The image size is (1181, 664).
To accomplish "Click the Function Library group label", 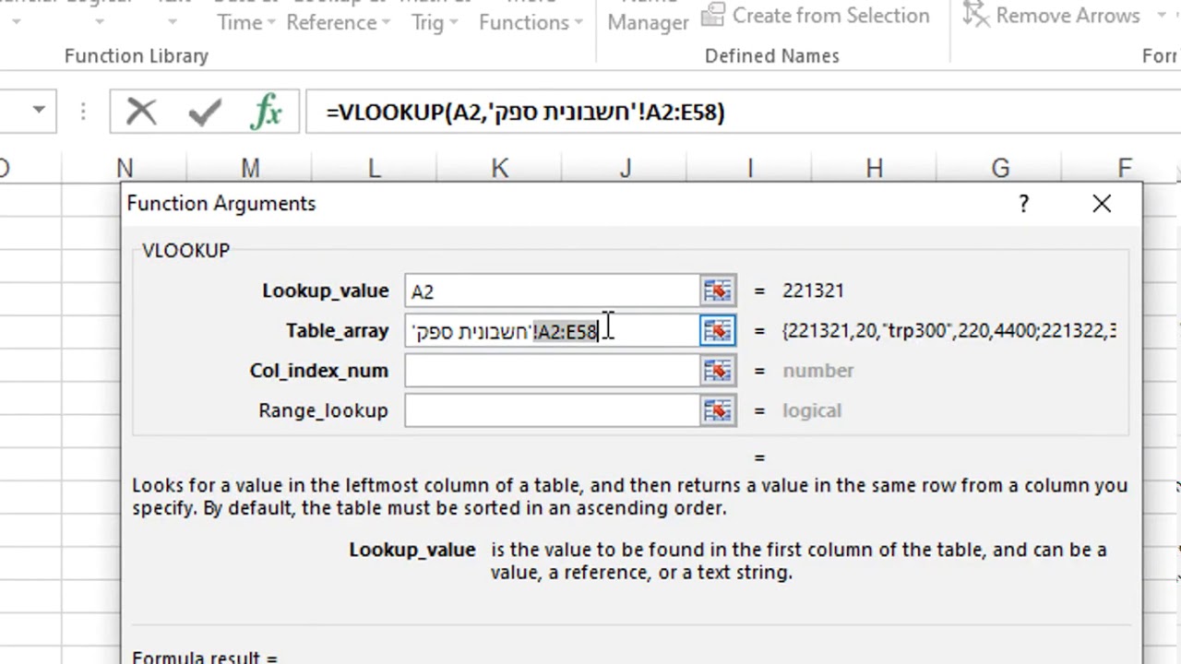I will click(x=137, y=56).
